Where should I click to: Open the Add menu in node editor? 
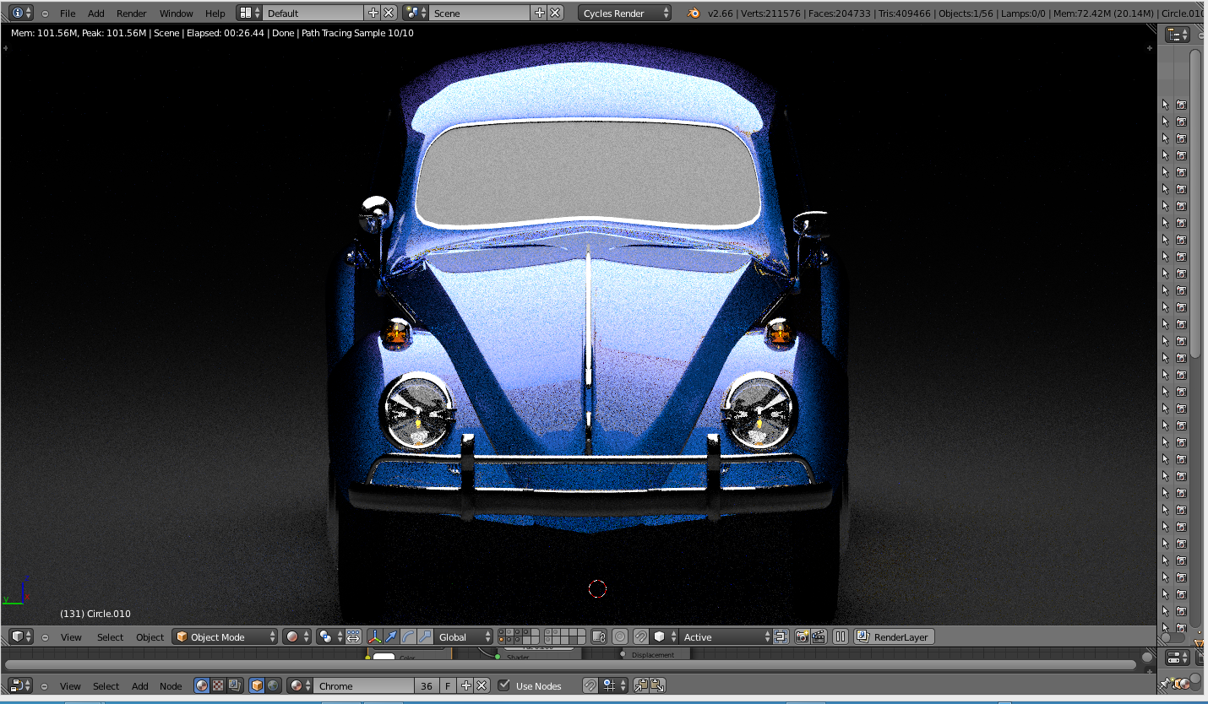[x=139, y=685]
